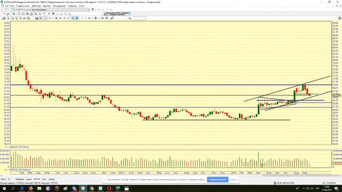Open the Брокер menu

coord(46,6)
